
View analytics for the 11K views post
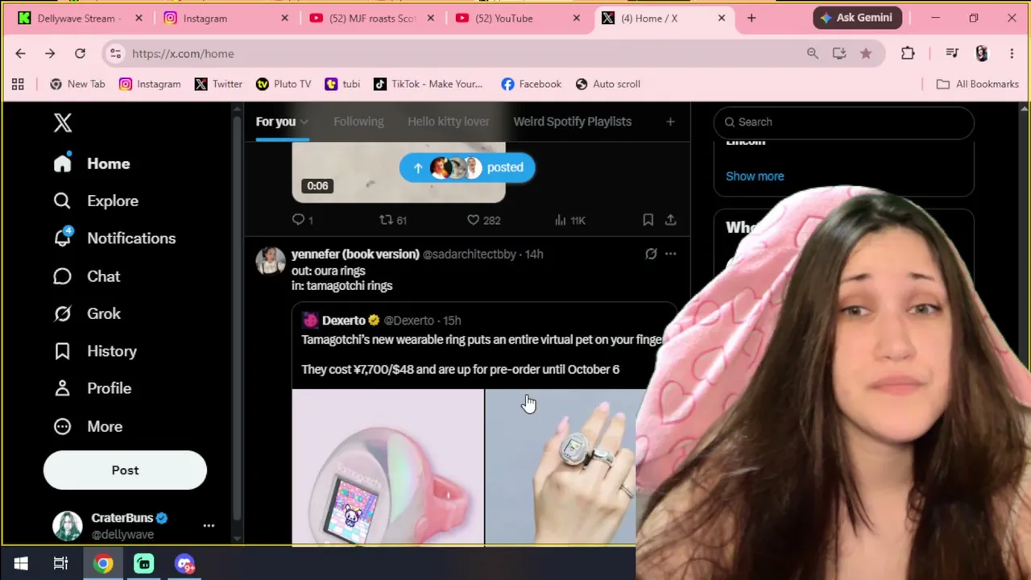[569, 220]
